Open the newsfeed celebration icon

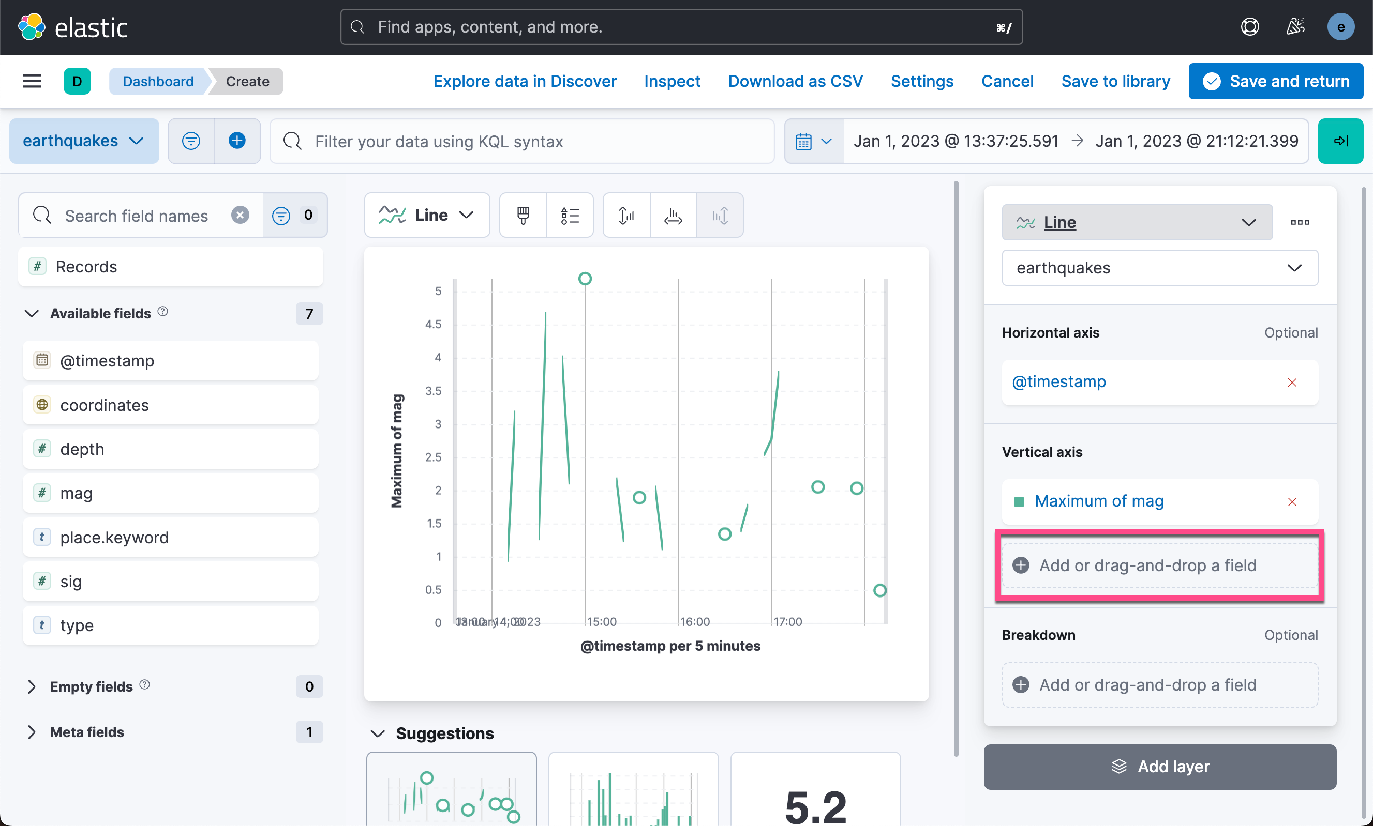pos(1295,27)
